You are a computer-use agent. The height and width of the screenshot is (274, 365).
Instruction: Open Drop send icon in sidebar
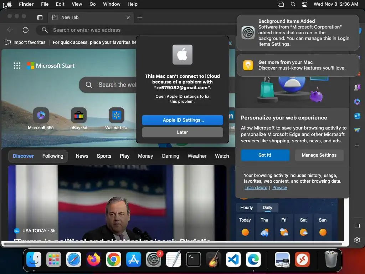pos(357,130)
